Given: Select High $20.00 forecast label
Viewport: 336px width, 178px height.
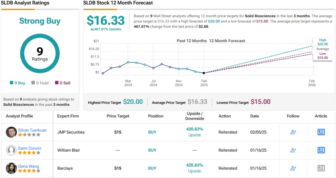Looking at the screenshot, I should tap(322, 42).
